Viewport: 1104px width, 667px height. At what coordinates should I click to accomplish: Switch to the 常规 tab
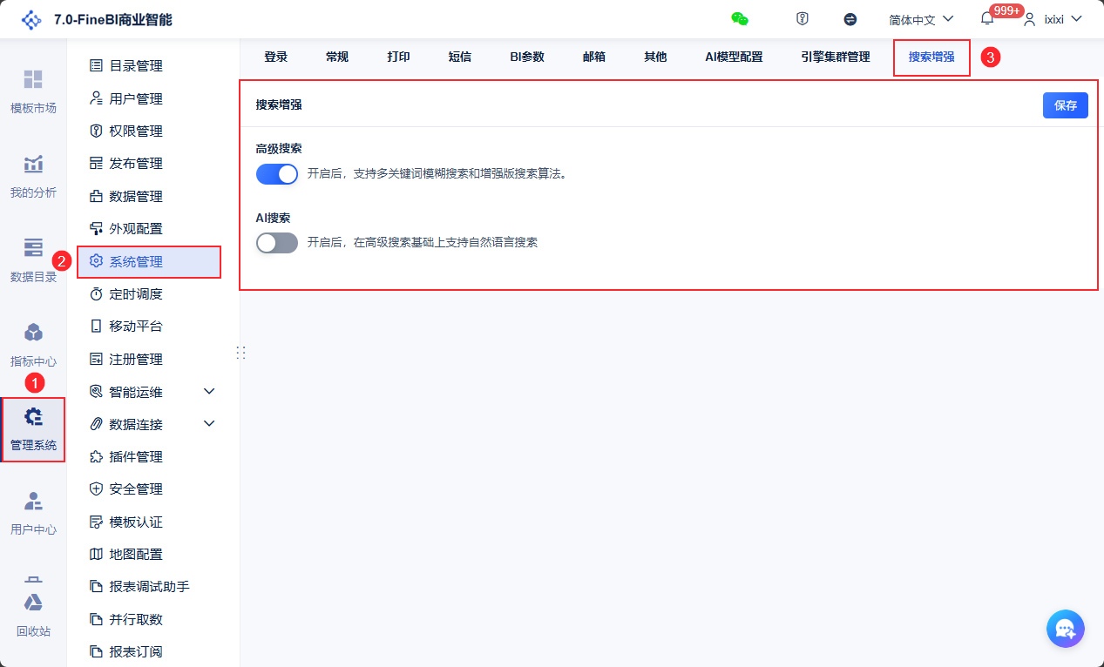tap(337, 57)
